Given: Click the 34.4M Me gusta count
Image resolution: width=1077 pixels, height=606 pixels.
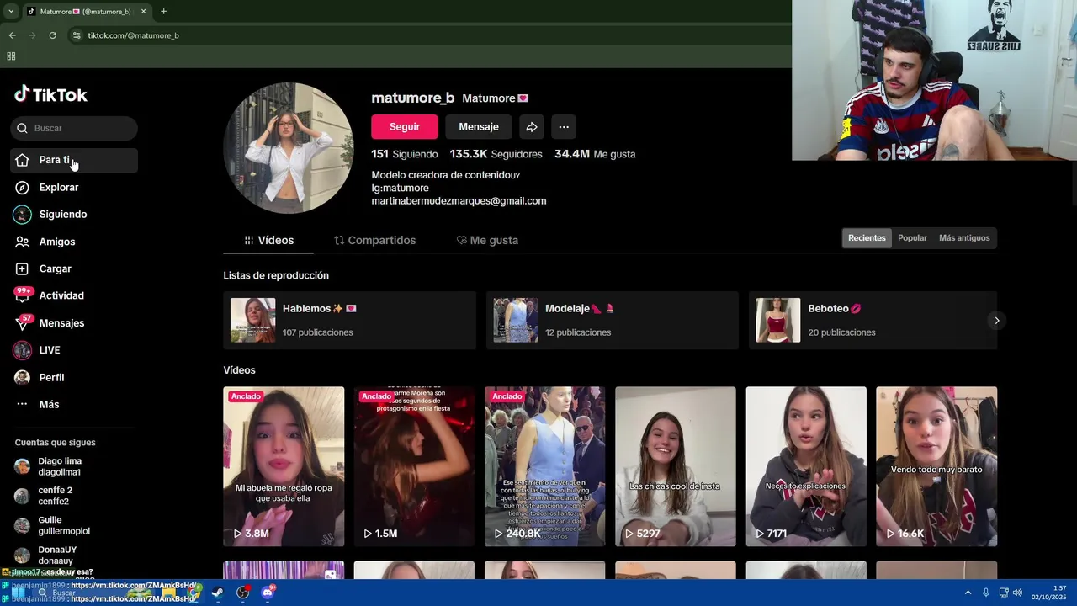Looking at the screenshot, I should (595, 154).
